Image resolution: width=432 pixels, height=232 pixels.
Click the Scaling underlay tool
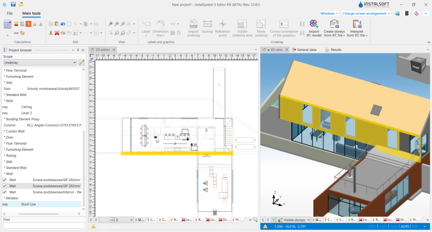tap(207, 26)
